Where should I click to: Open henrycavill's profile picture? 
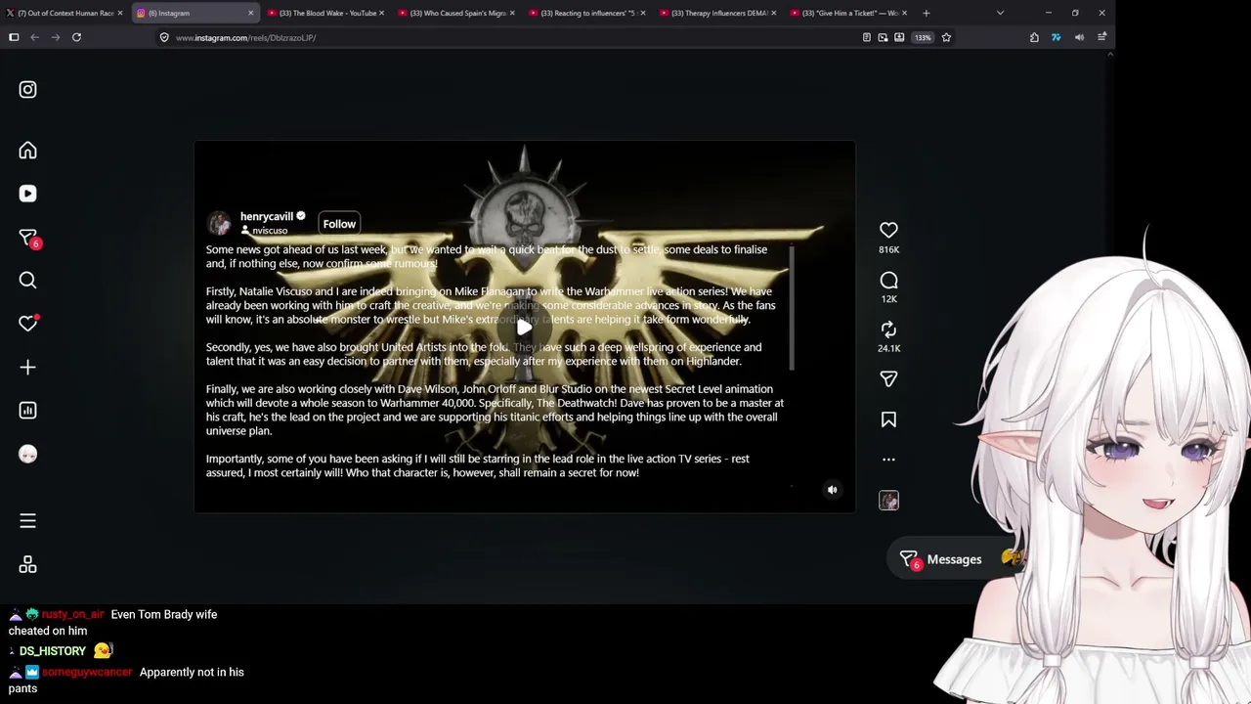point(219,223)
